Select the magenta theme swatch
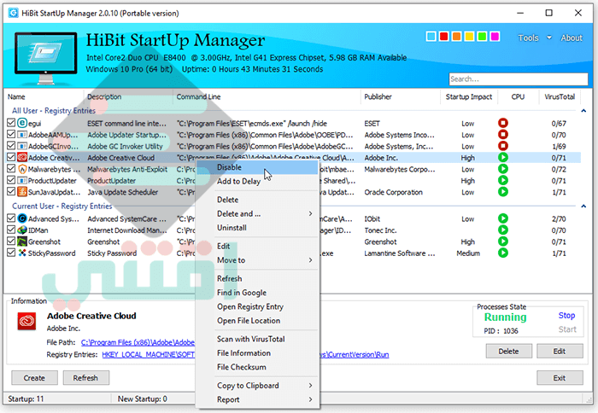Image resolution: width=598 pixels, height=413 pixels. (495, 37)
